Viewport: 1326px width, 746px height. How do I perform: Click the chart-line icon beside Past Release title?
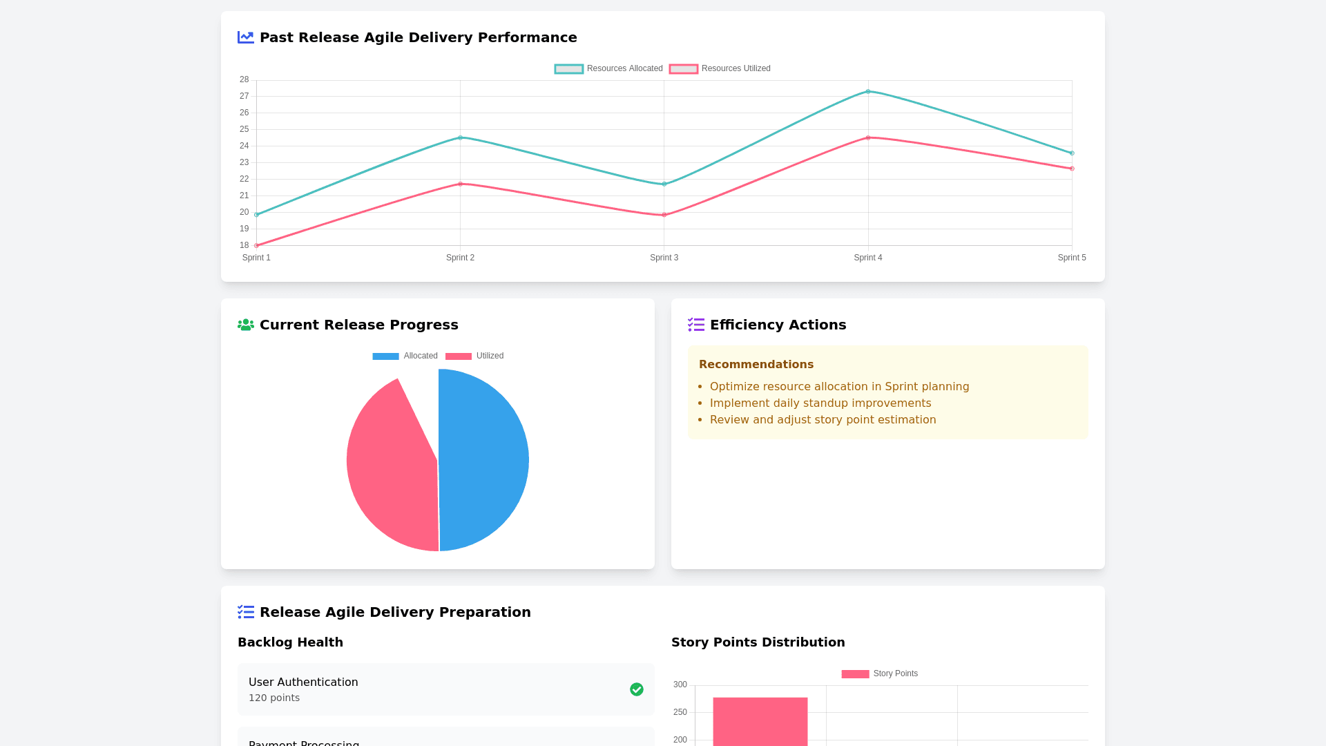pyautogui.click(x=245, y=37)
